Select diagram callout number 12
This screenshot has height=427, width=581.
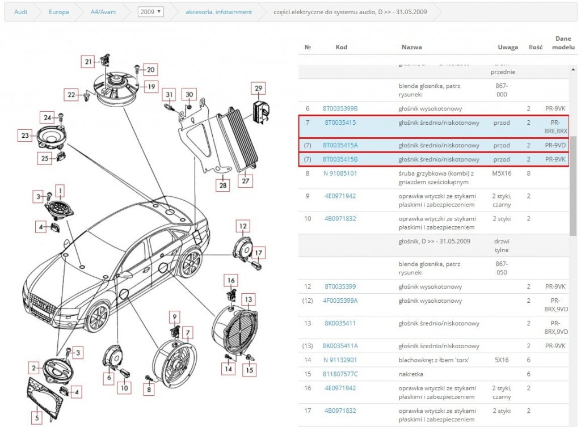[243, 226]
